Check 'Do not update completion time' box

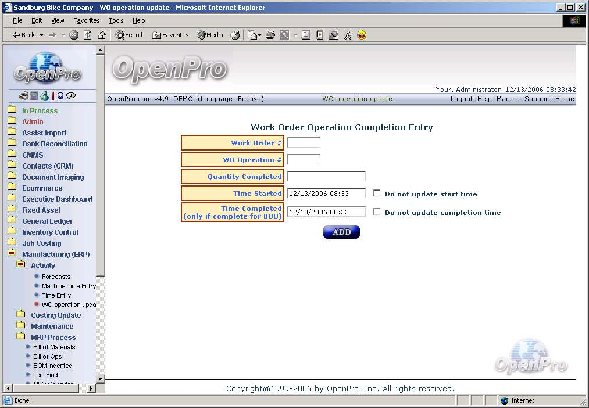[377, 212]
